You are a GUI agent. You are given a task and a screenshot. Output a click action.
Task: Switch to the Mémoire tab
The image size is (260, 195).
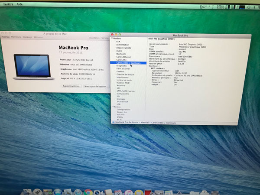tap(38, 37)
